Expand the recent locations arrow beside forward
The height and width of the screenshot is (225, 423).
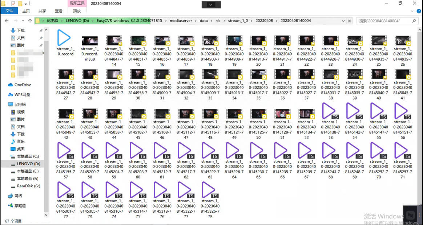coord(23,21)
